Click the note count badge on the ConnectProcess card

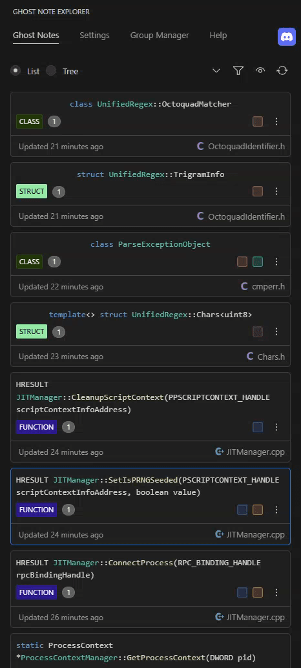68,592
